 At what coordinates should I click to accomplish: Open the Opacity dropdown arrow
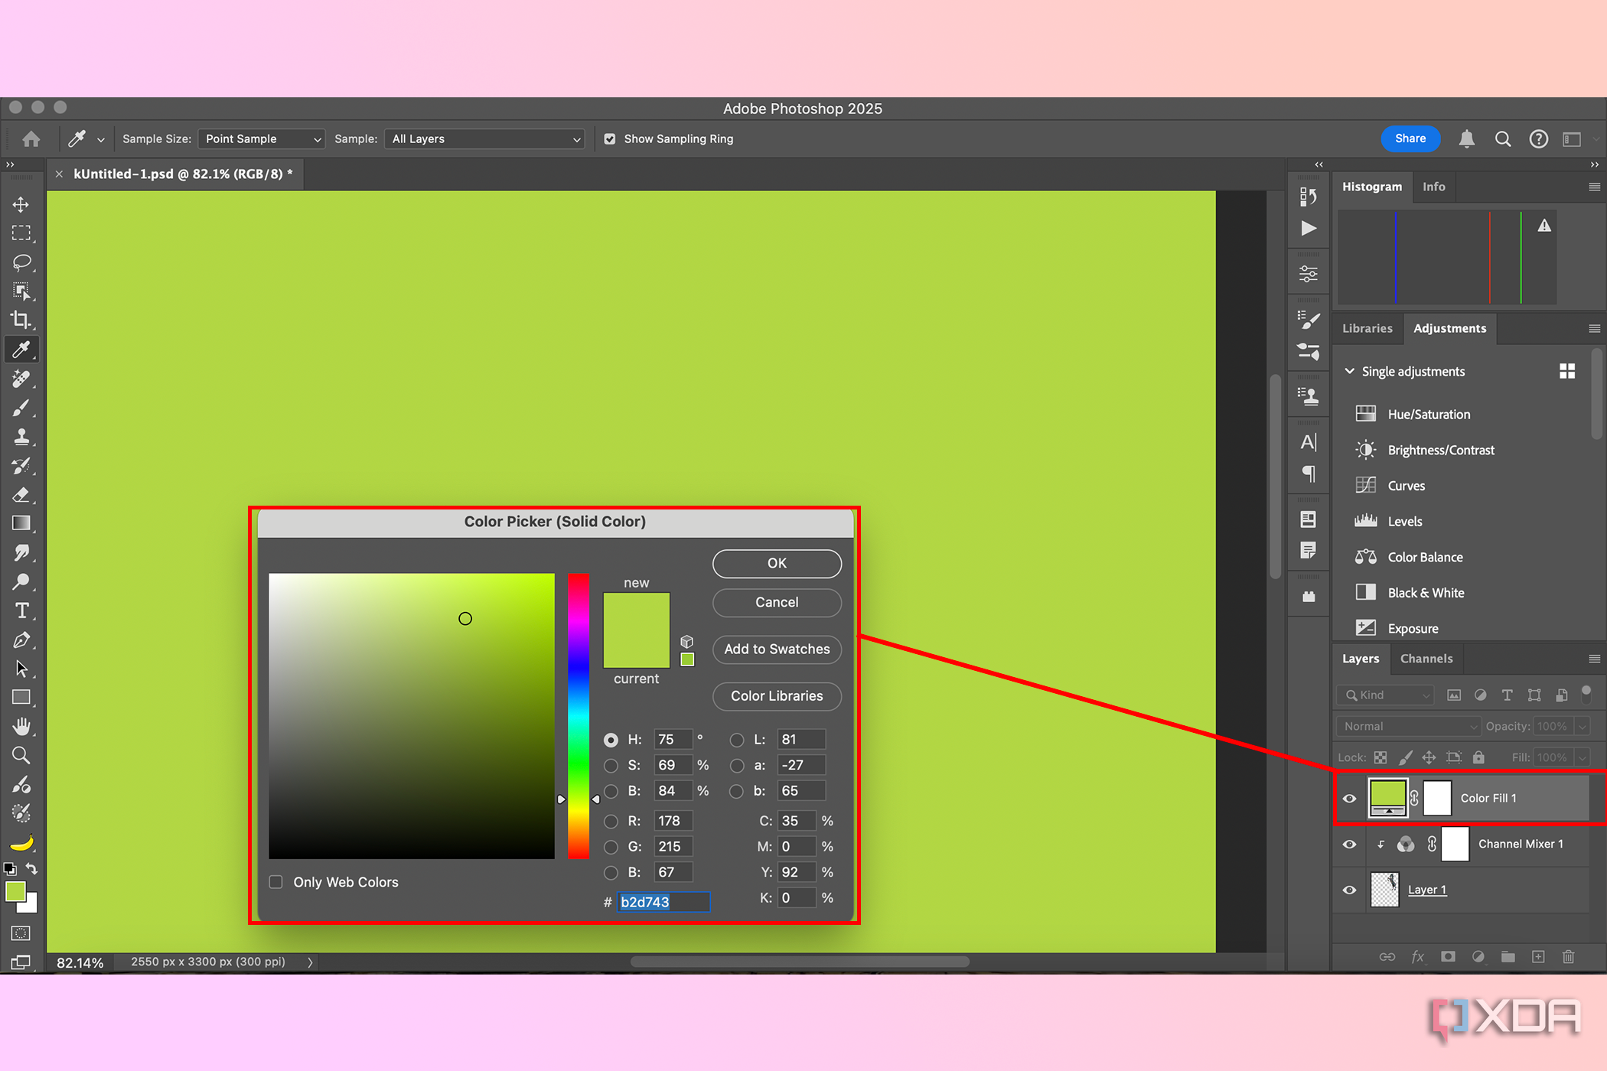[x=1582, y=726]
